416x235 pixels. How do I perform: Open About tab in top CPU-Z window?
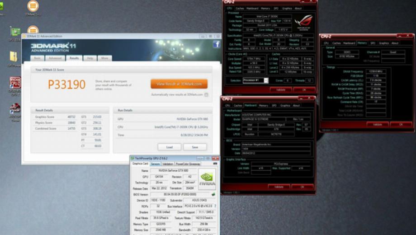[x=298, y=9]
